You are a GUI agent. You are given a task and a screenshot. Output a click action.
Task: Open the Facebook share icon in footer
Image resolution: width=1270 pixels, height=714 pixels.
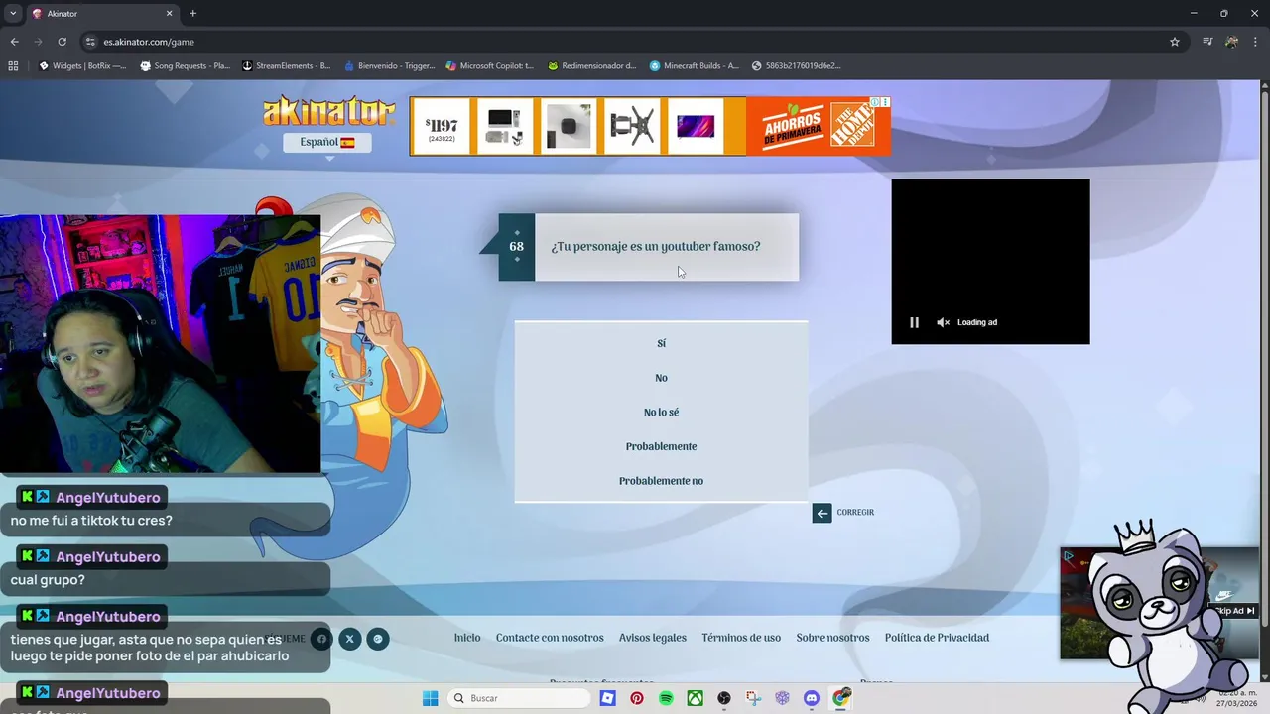click(320, 639)
